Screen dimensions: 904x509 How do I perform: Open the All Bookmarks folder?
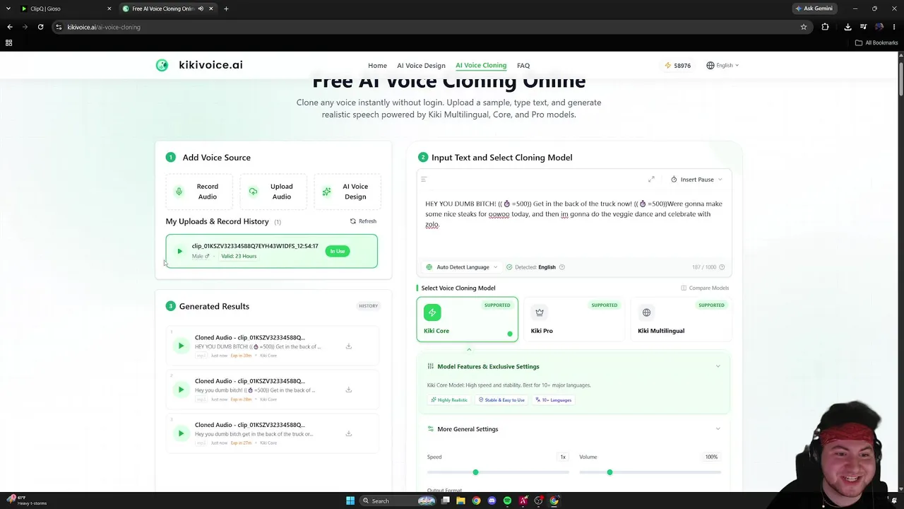point(876,42)
